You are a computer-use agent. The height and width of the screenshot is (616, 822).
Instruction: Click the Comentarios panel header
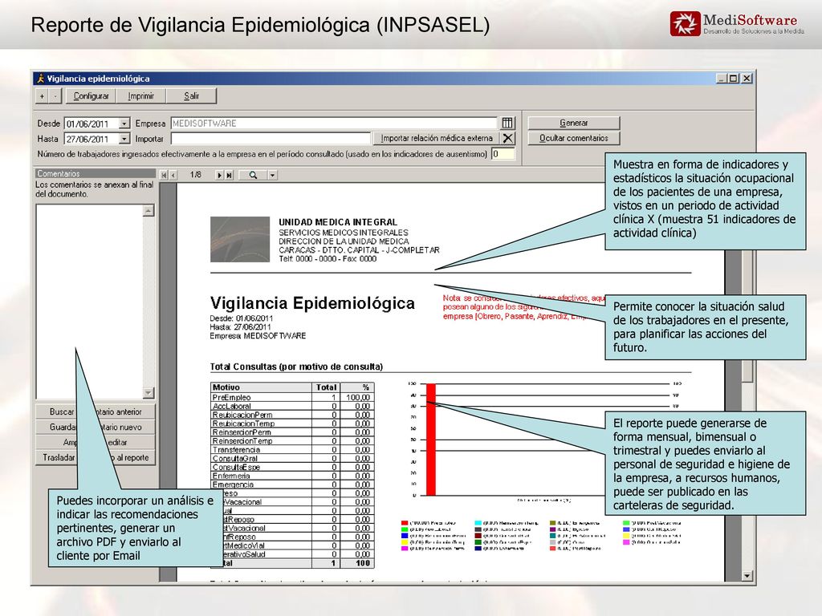96,173
